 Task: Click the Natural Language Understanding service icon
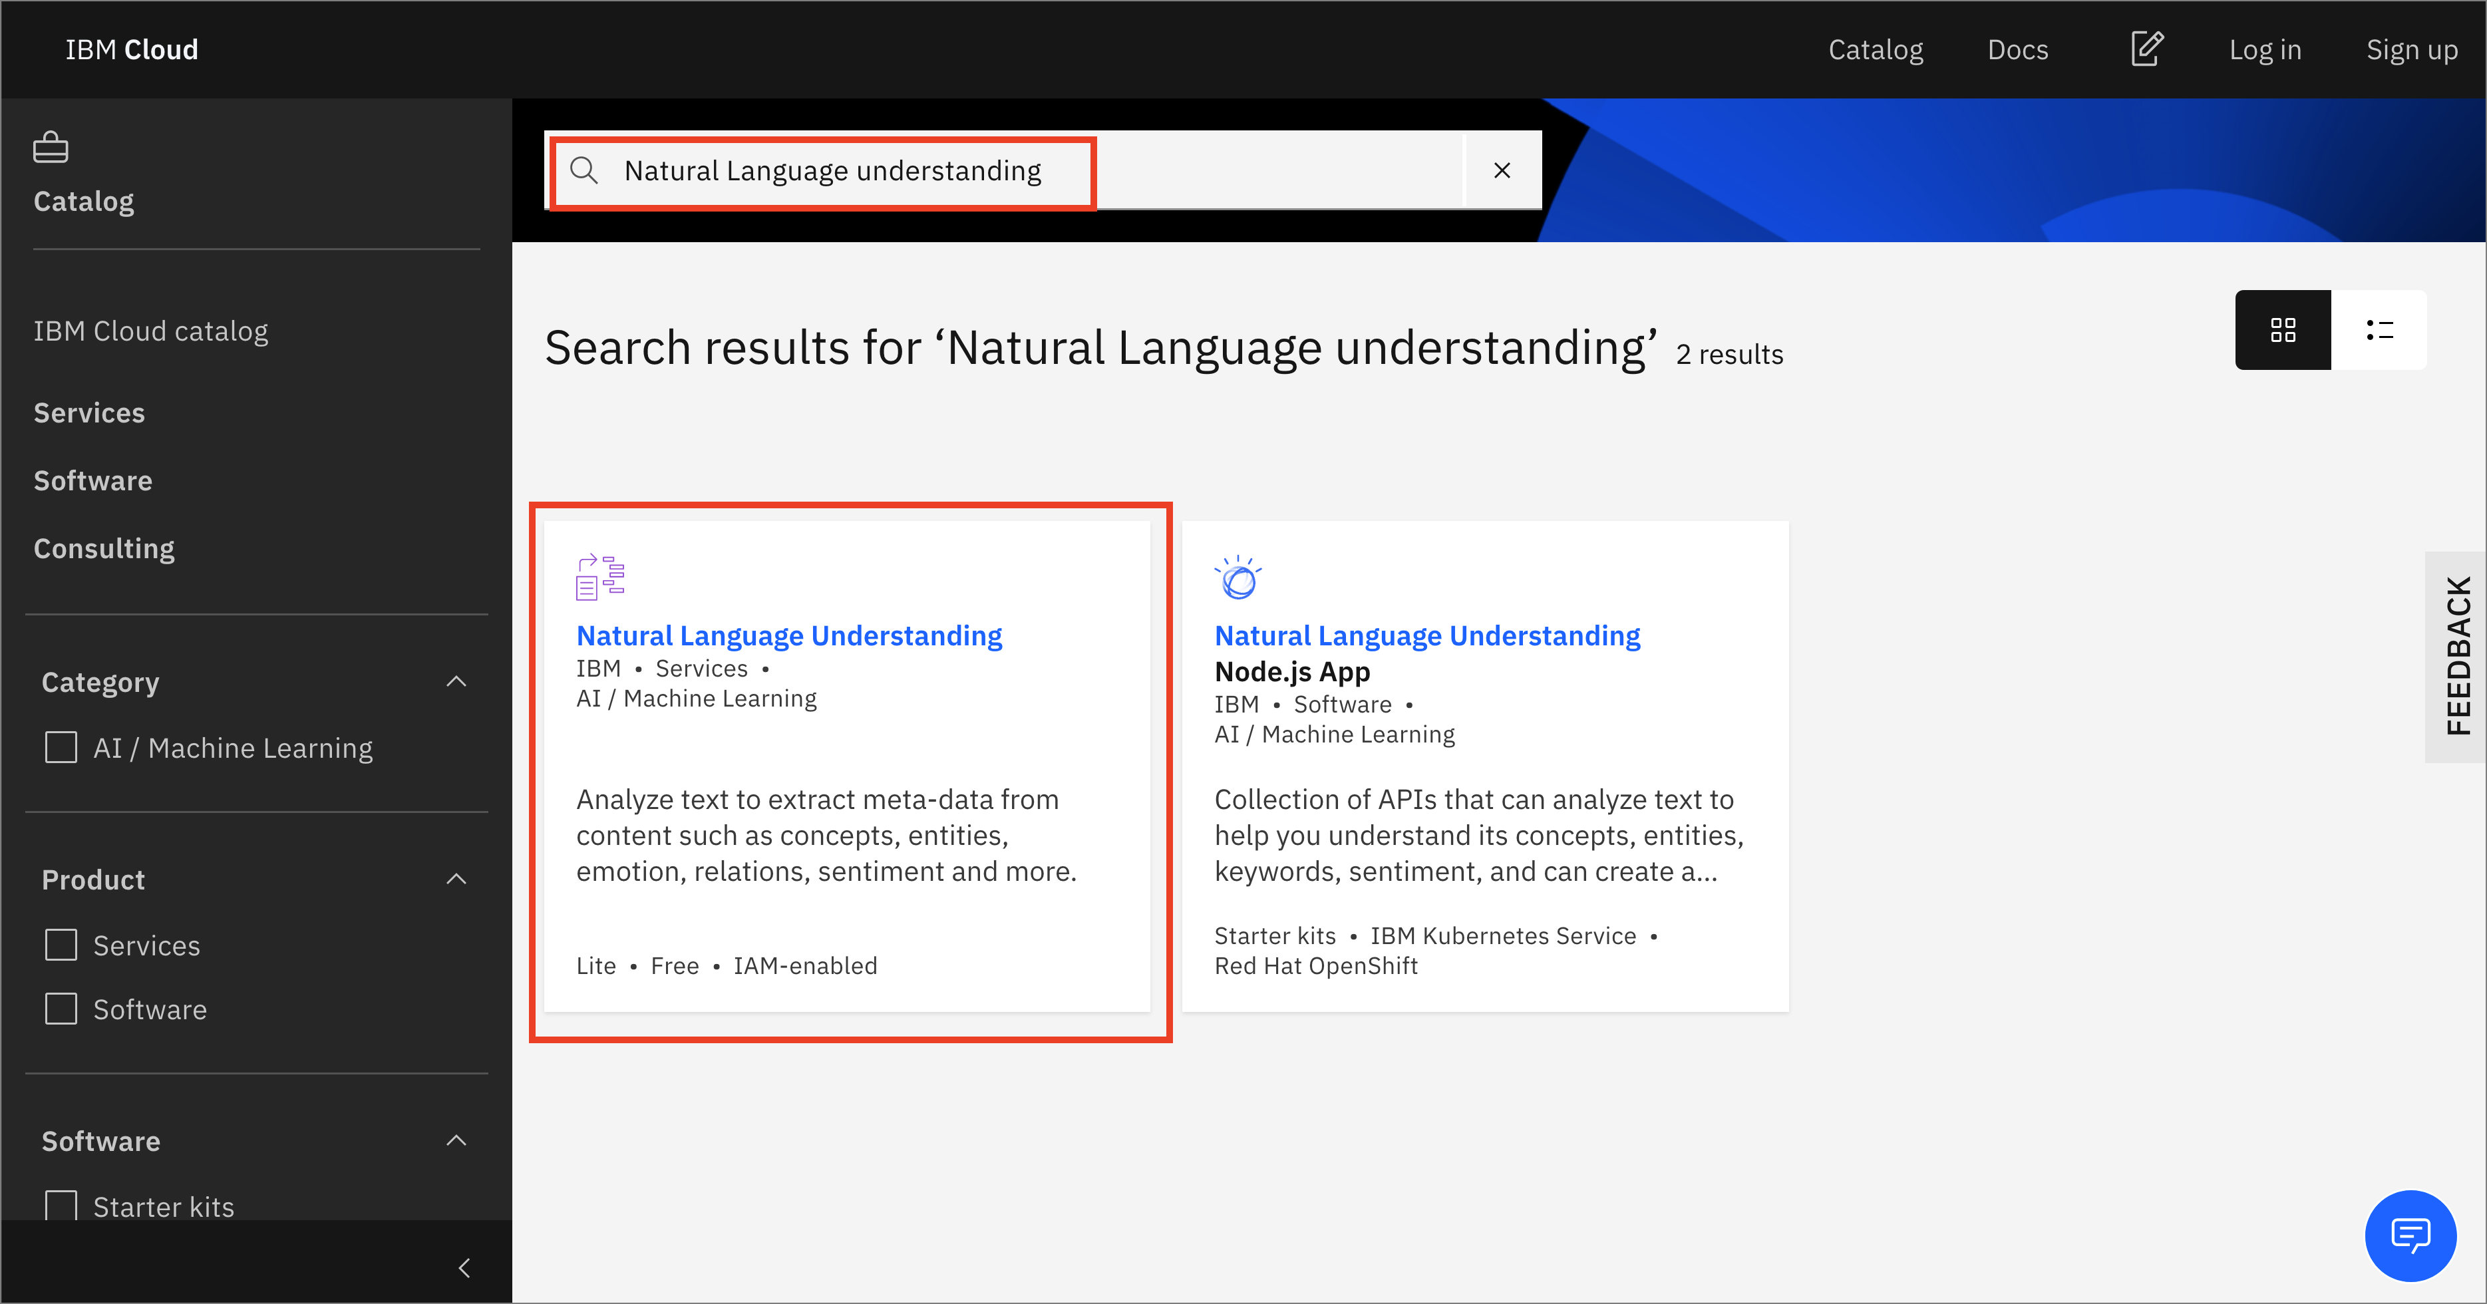(599, 577)
